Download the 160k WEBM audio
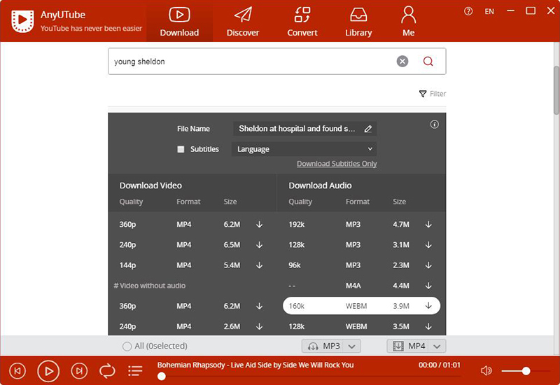Viewport: 560px width, 385px height. pos(428,306)
